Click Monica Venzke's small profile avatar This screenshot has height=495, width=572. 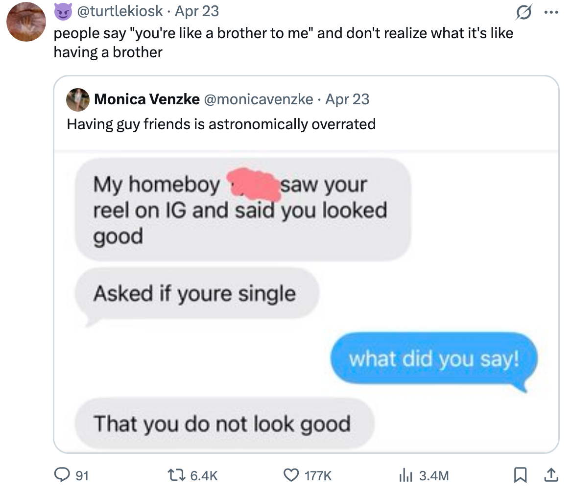point(77,99)
